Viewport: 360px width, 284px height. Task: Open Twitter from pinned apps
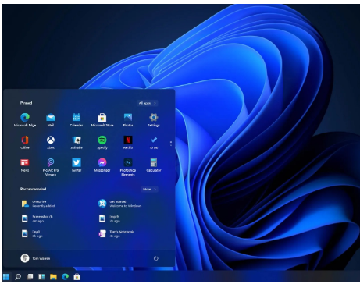[77, 165]
